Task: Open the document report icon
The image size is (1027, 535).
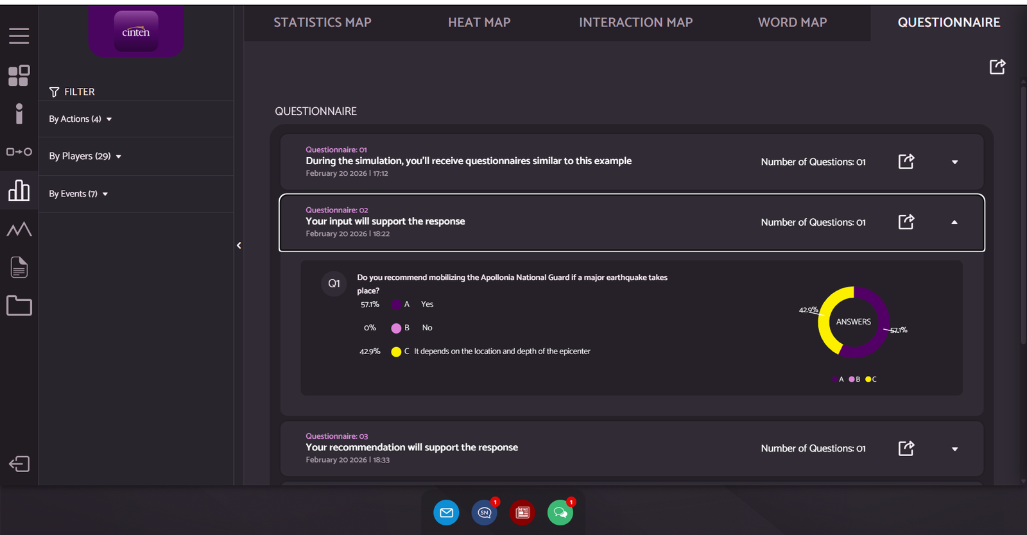Action: click(x=19, y=267)
